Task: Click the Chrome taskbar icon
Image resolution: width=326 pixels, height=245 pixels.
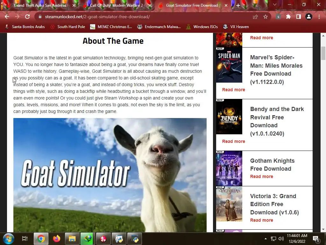Action: pyautogui.click(x=41, y=239)
